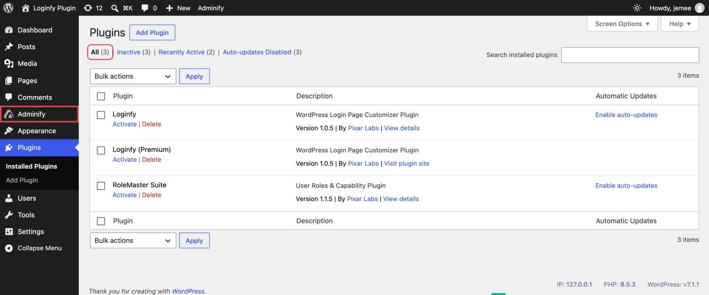Go to Installed Plugins submenu item

coord(31,166)
